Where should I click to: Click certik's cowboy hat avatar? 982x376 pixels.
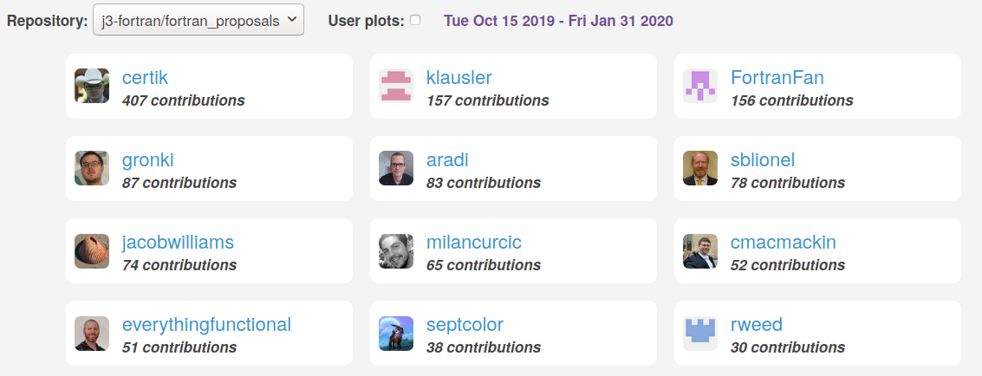point(91,86)
